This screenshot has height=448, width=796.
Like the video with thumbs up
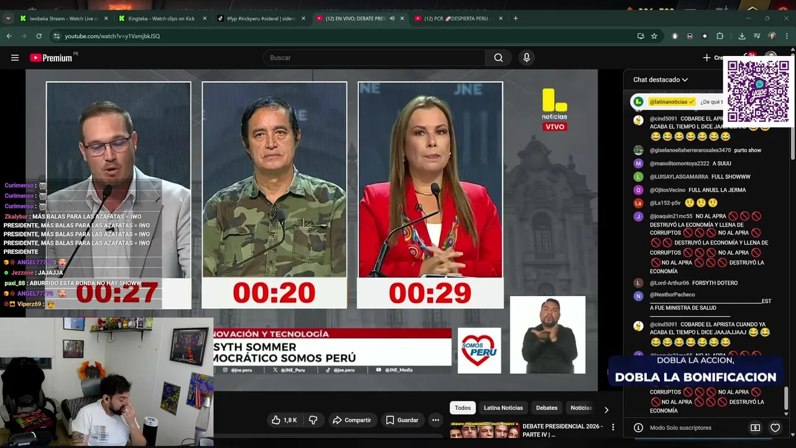(x=284, y=420)
